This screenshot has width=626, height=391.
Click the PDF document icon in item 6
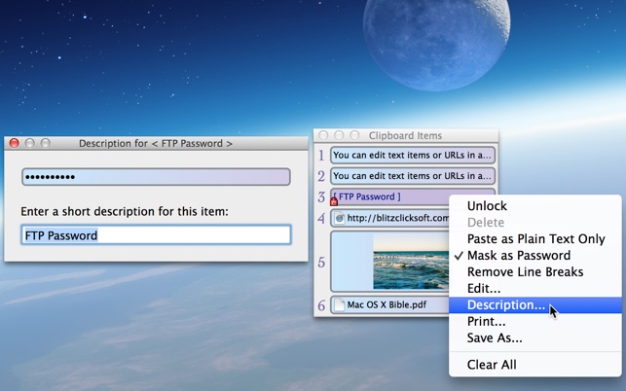(x=339, y=305)
